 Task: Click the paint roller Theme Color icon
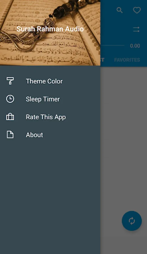click(10, 81)
